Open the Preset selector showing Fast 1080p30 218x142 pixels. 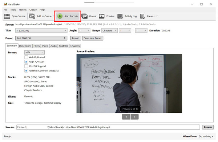tap(41, 38)
